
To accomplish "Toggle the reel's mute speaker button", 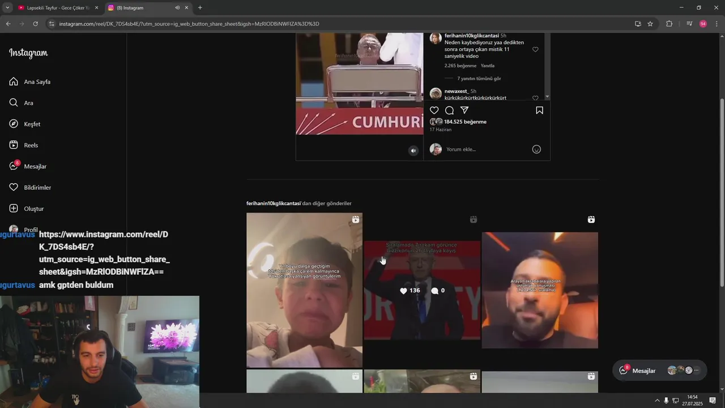I will [x=413, y=150].
